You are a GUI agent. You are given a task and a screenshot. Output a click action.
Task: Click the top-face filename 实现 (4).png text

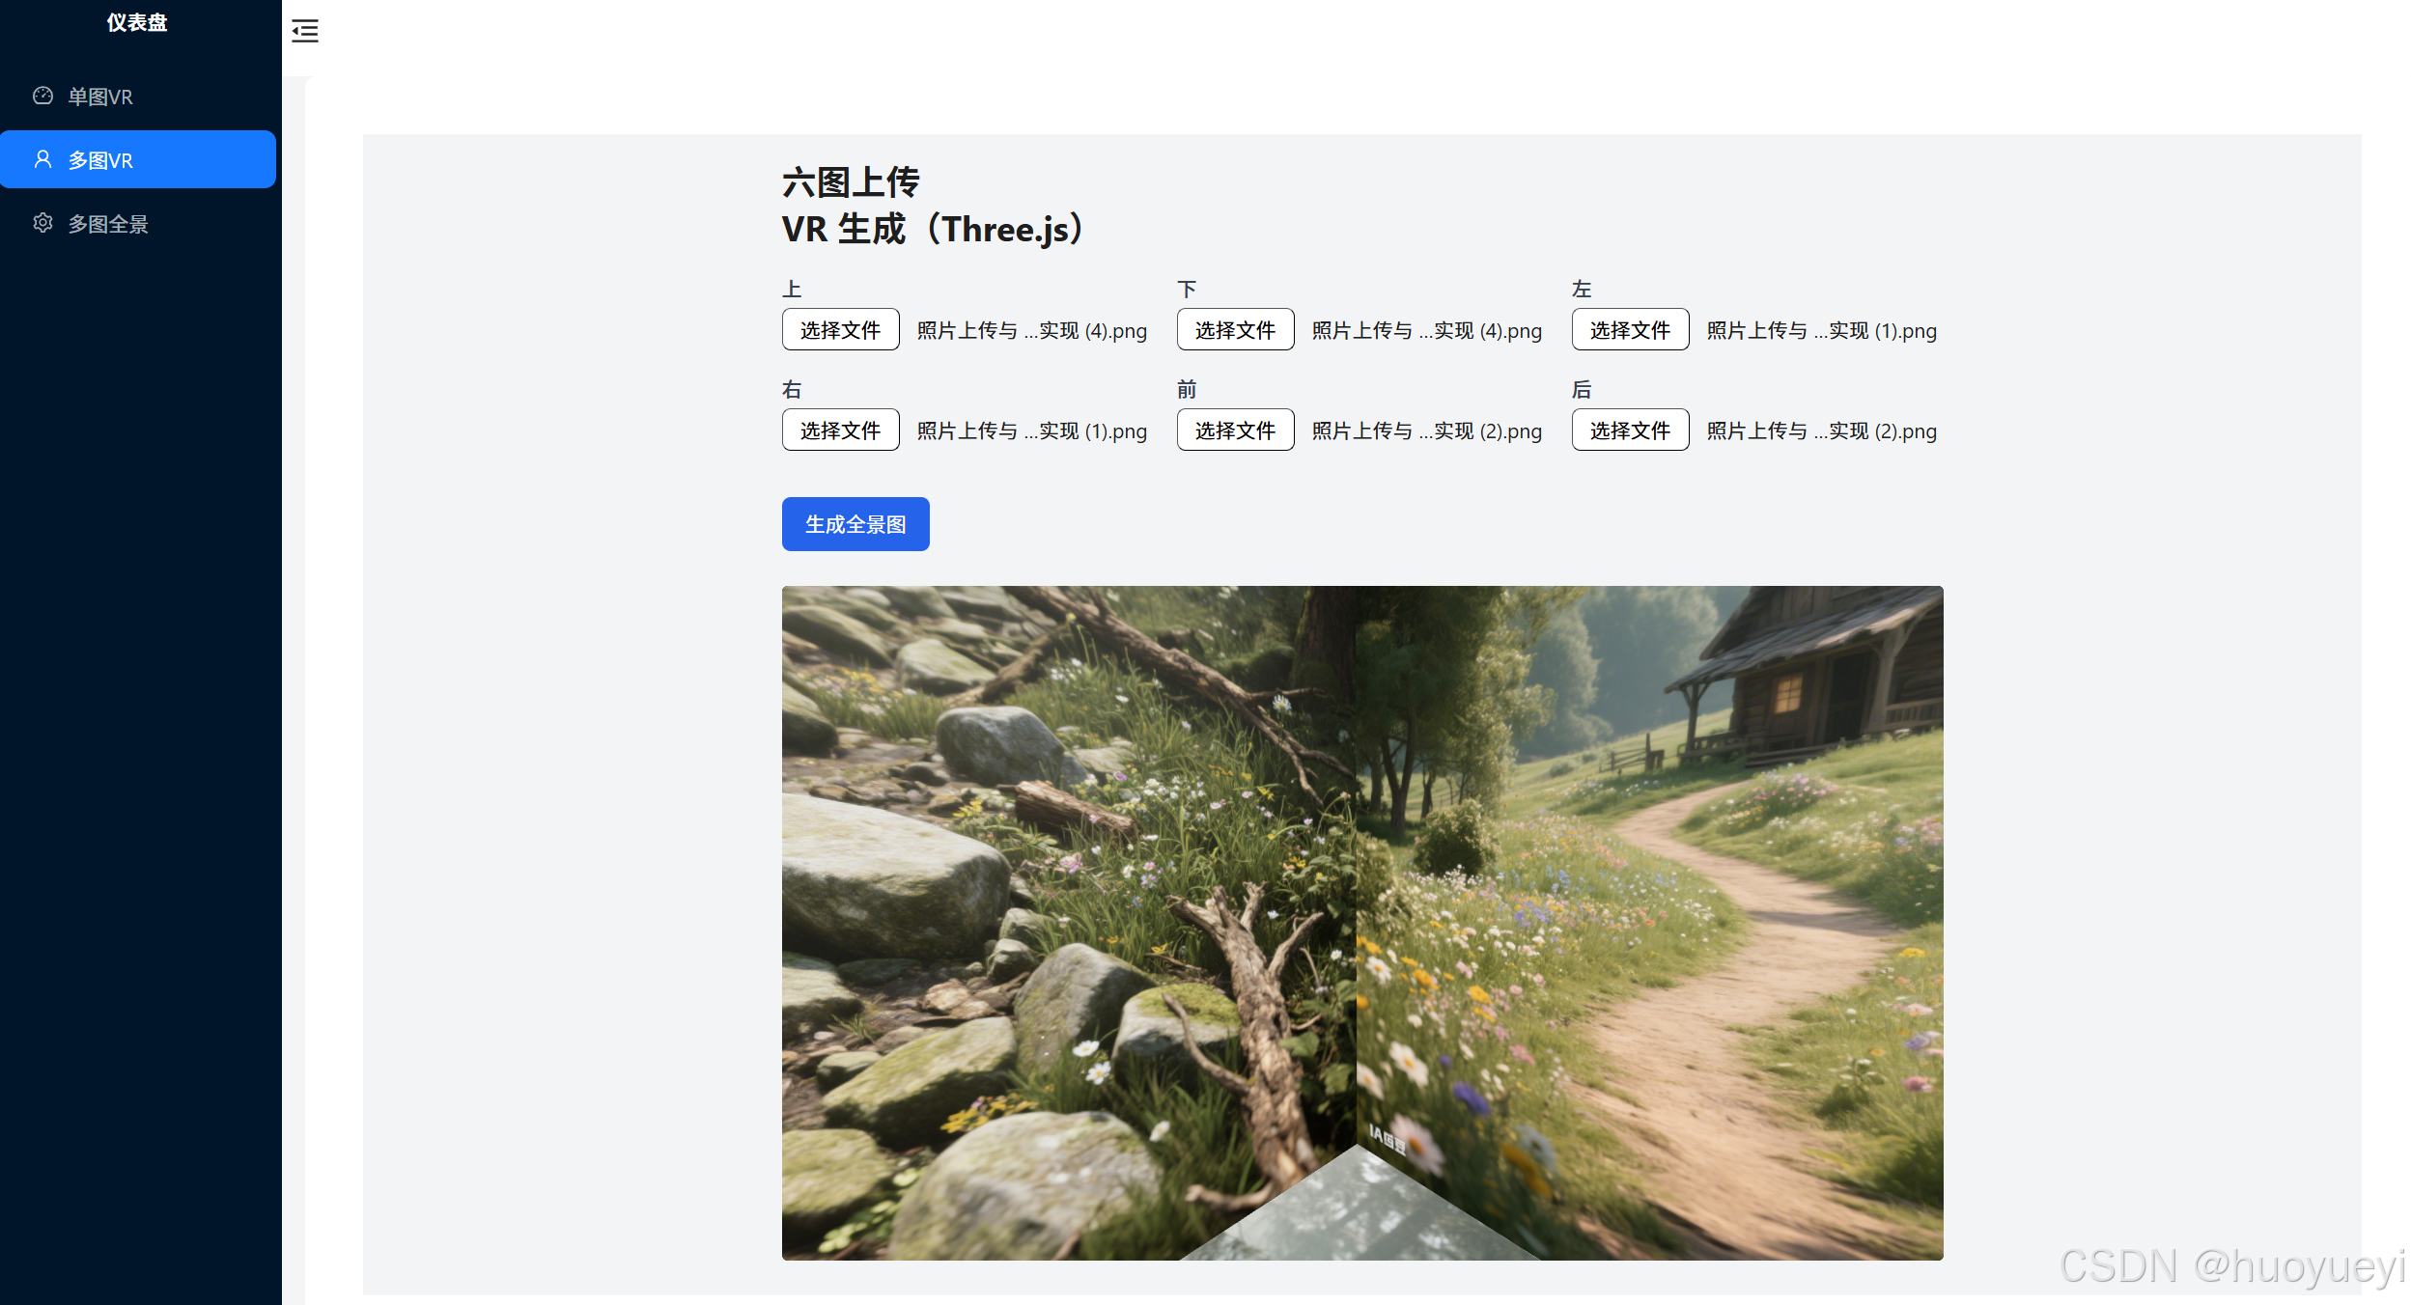click(x=1031, y=331)
